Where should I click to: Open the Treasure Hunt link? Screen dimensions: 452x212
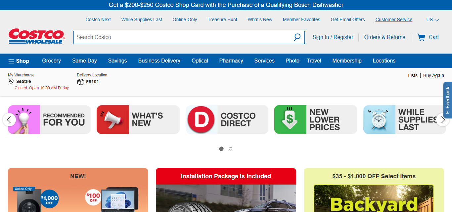click(222, 20)
